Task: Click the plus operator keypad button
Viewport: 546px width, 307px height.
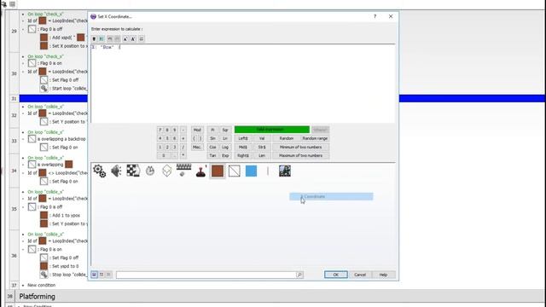Action: pos(183,138)
